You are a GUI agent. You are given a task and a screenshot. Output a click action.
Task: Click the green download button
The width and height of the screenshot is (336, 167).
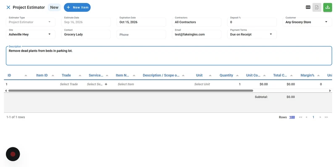328,7
